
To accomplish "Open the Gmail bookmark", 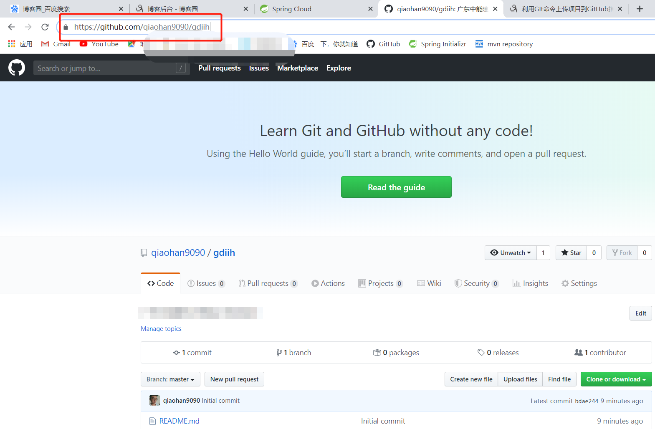I will pyautogui.click(x=56, y=44).
